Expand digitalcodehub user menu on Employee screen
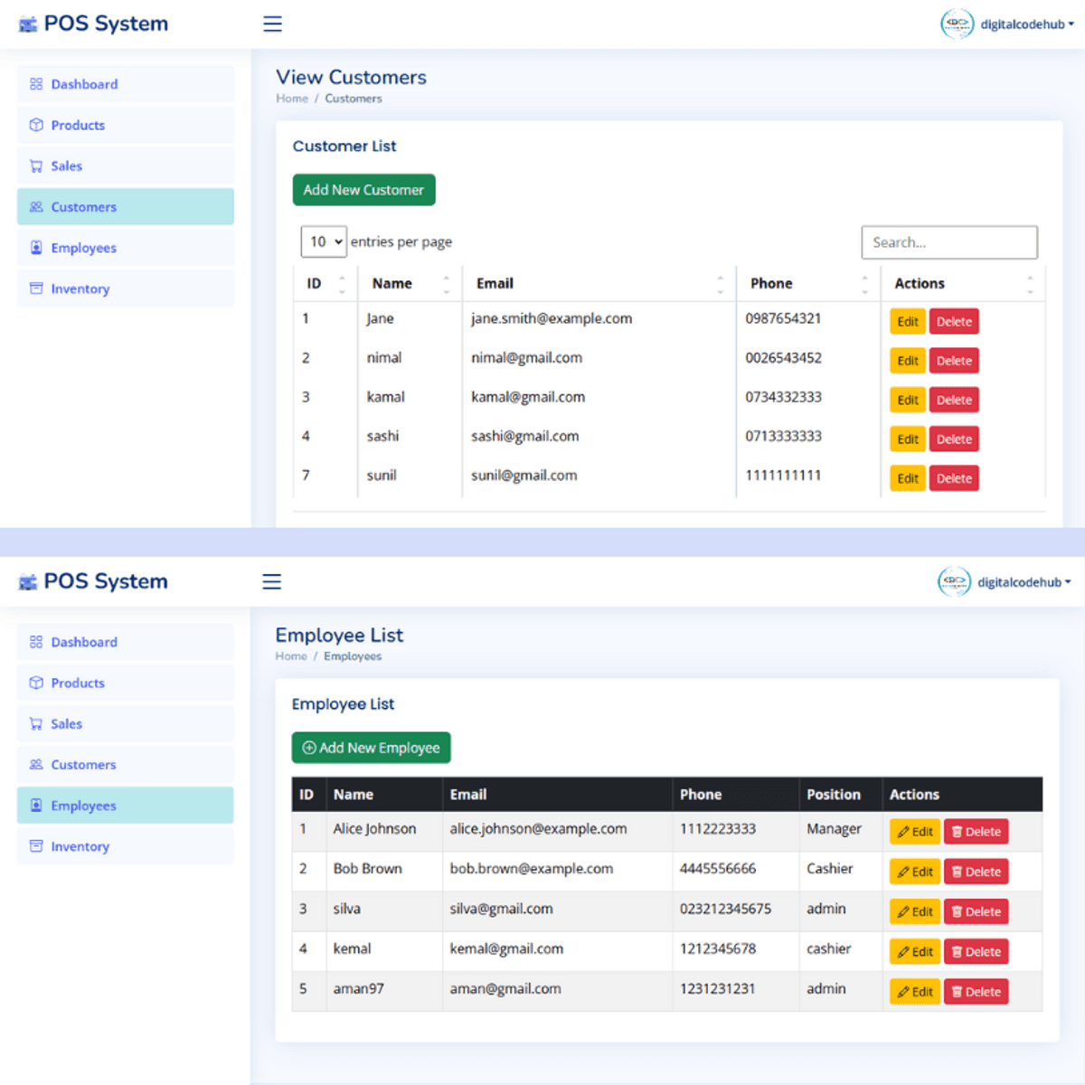 (1023, 582)
